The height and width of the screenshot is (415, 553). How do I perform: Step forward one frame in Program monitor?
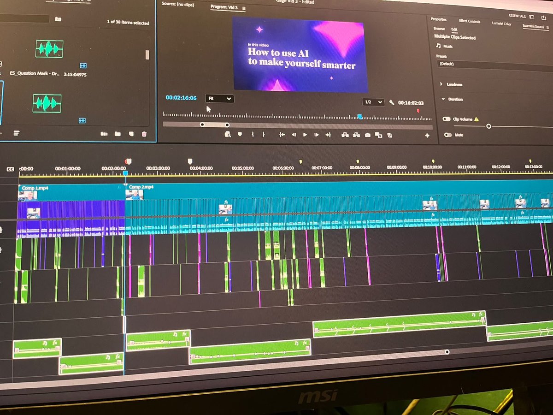(316, 135)
